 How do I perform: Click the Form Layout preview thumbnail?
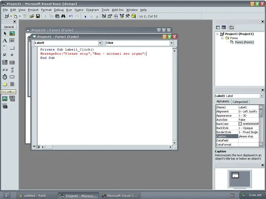235,175
